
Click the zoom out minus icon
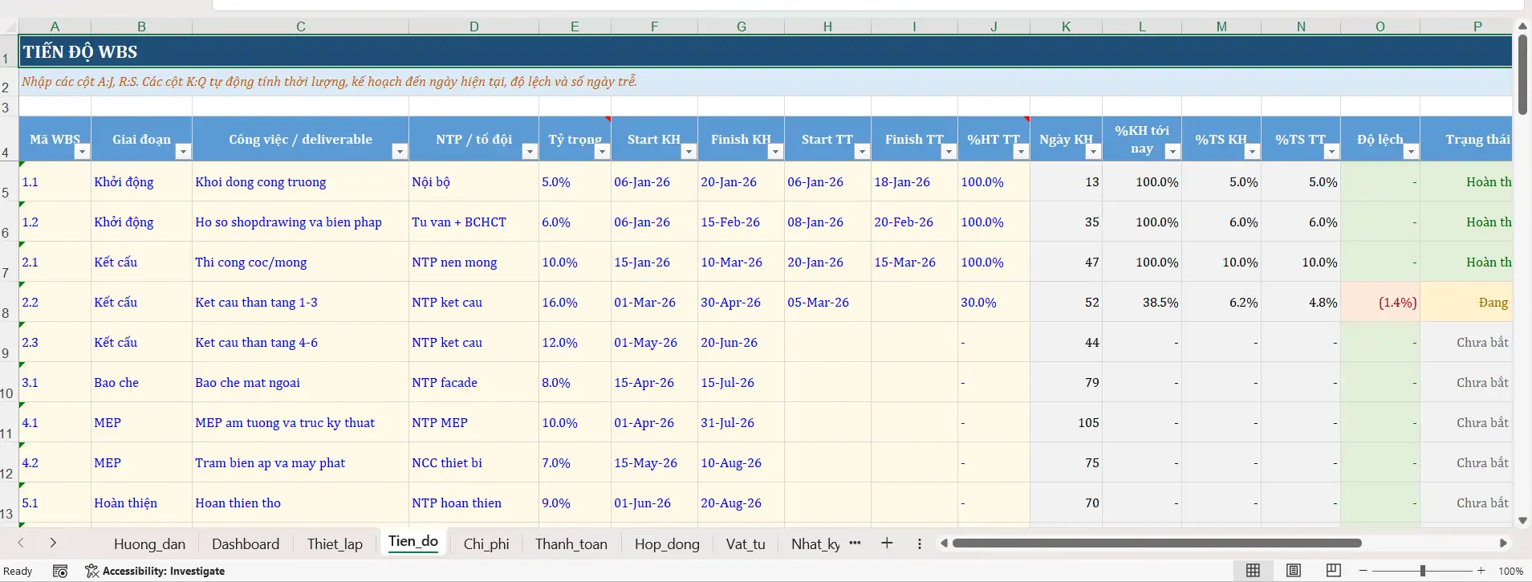1363,571
